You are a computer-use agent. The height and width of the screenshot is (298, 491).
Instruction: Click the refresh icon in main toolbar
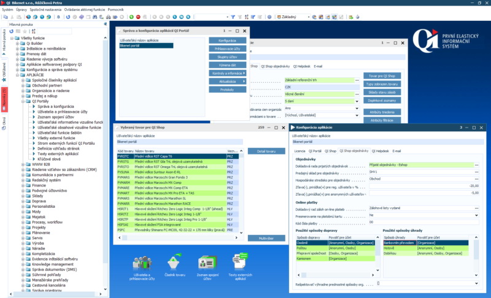tap(68, 17)
